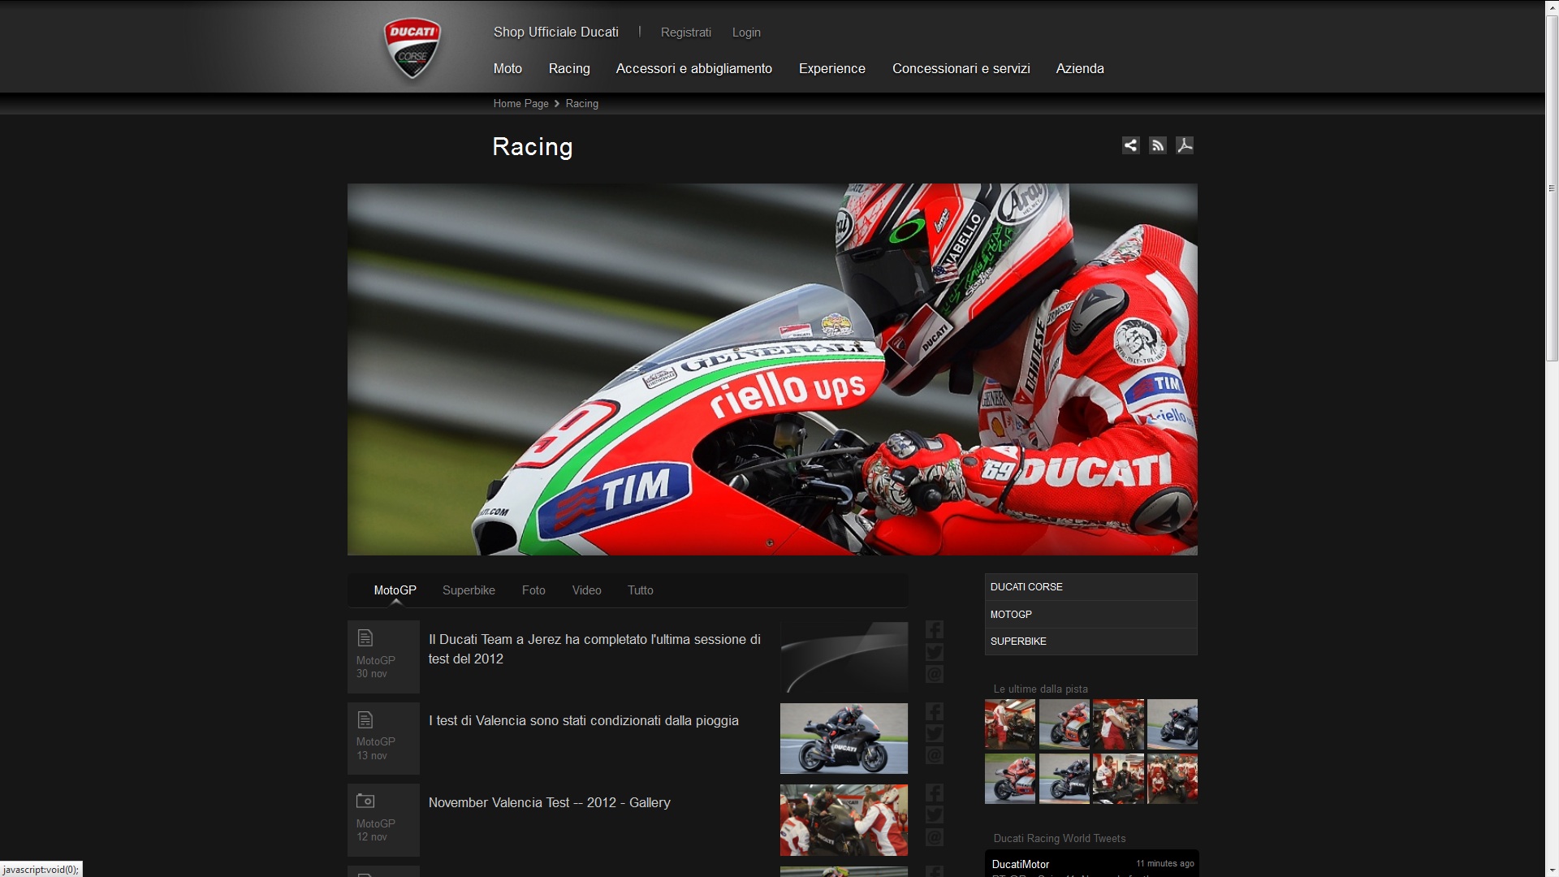Open first bottom-row pista thumbnail
1559x877 pixels.
(x=1010, y=778)
